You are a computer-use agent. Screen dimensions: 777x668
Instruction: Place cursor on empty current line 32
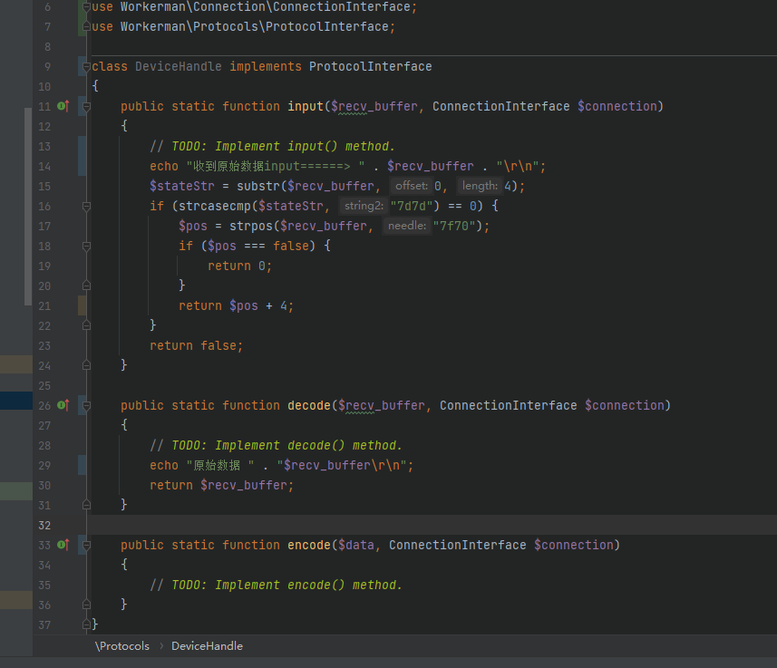pos(433,526)
